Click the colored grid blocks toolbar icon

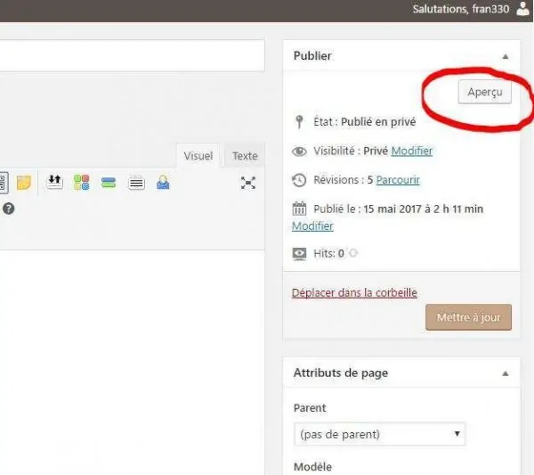tap(82, 183)
